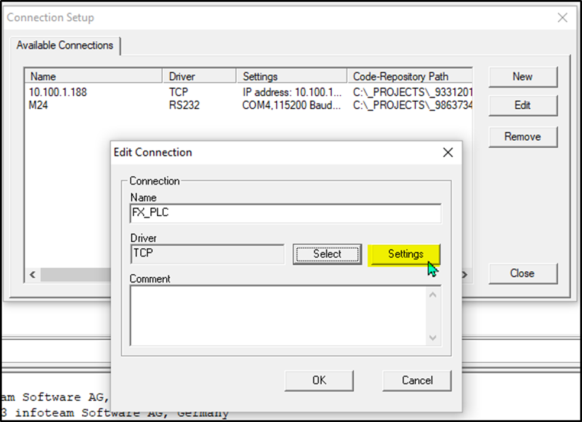
Task: Click New in Connection Setup
Action: tap(523, 77)
